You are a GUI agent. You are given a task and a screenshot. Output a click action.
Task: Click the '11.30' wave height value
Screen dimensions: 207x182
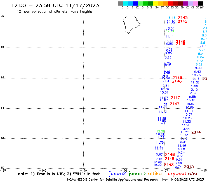[187, 122]
